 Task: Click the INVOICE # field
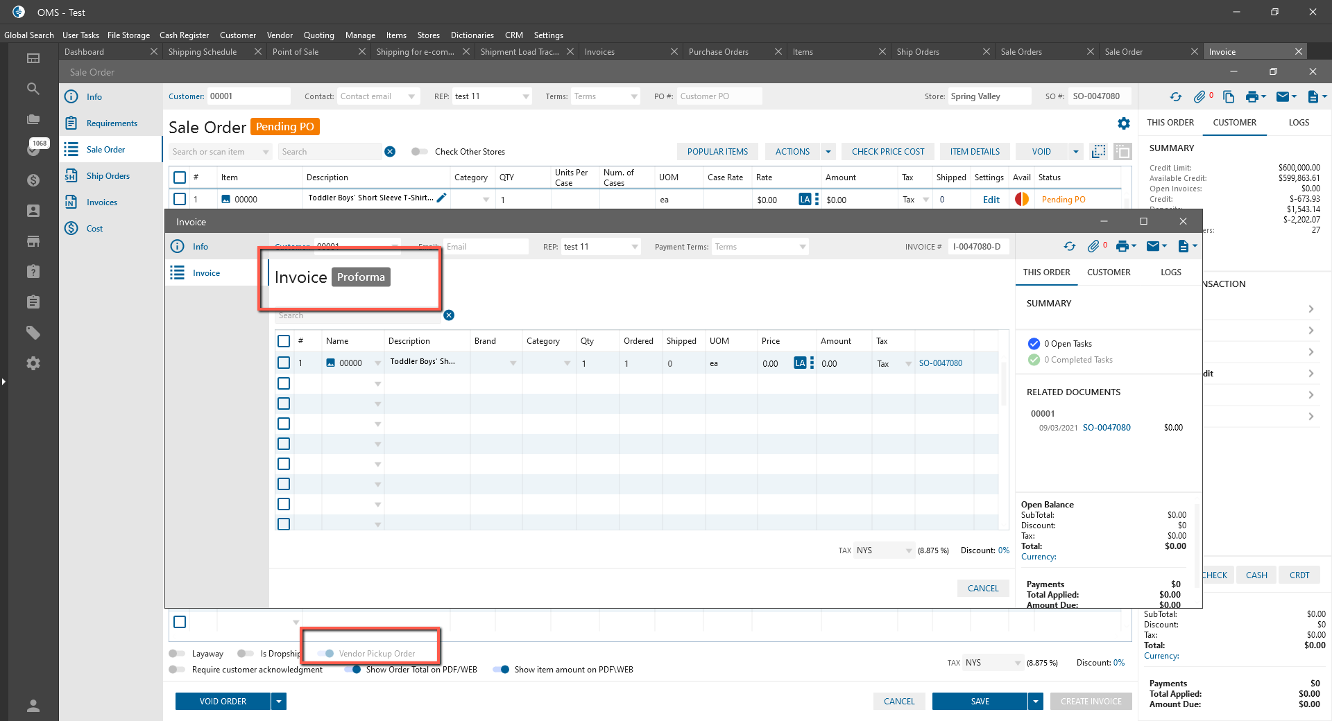(x=977, y=247)
